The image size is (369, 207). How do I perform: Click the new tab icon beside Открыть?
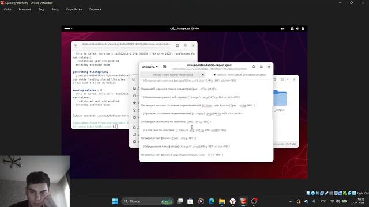pyautogui.click(x=164, y=67)
